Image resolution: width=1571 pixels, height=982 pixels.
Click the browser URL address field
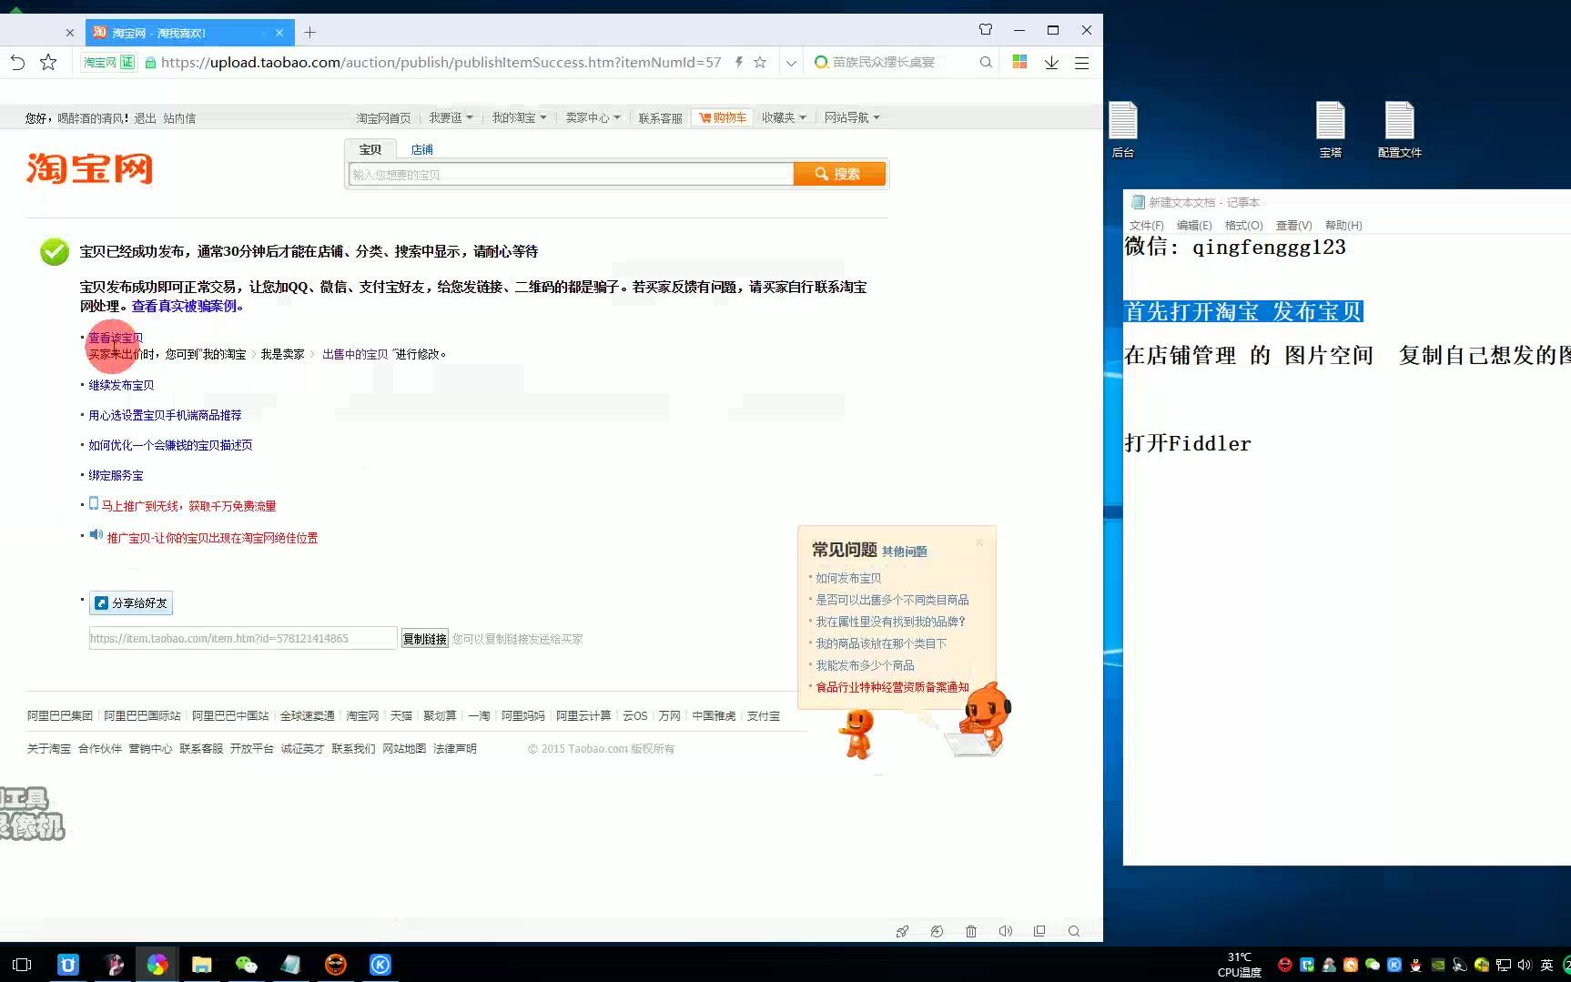441,62
